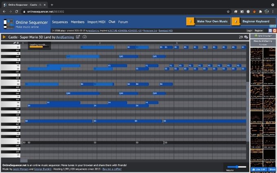Click the site lock icon in address bar
The image size is (277, 173).
click(24, 12)
